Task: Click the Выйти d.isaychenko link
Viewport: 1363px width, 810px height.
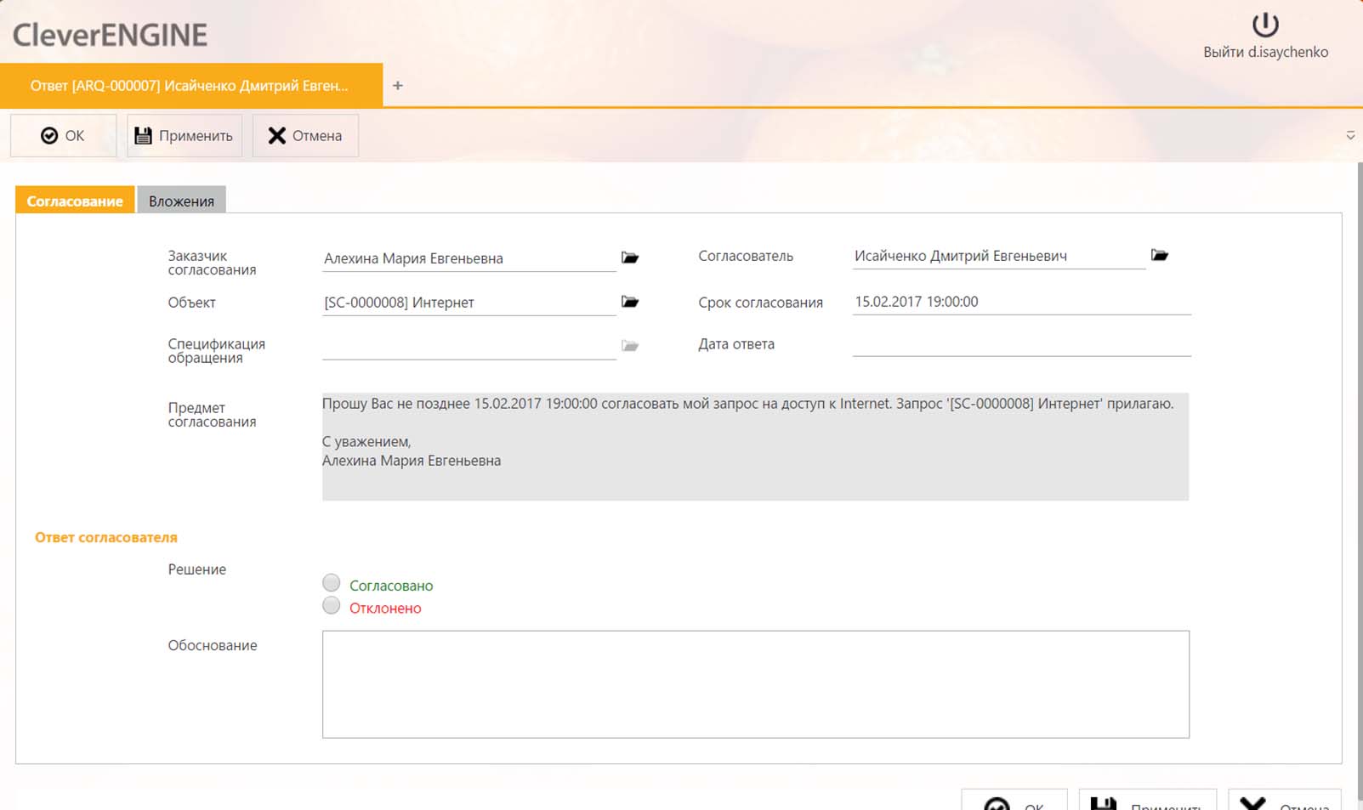Action: tap(1265, 52)
